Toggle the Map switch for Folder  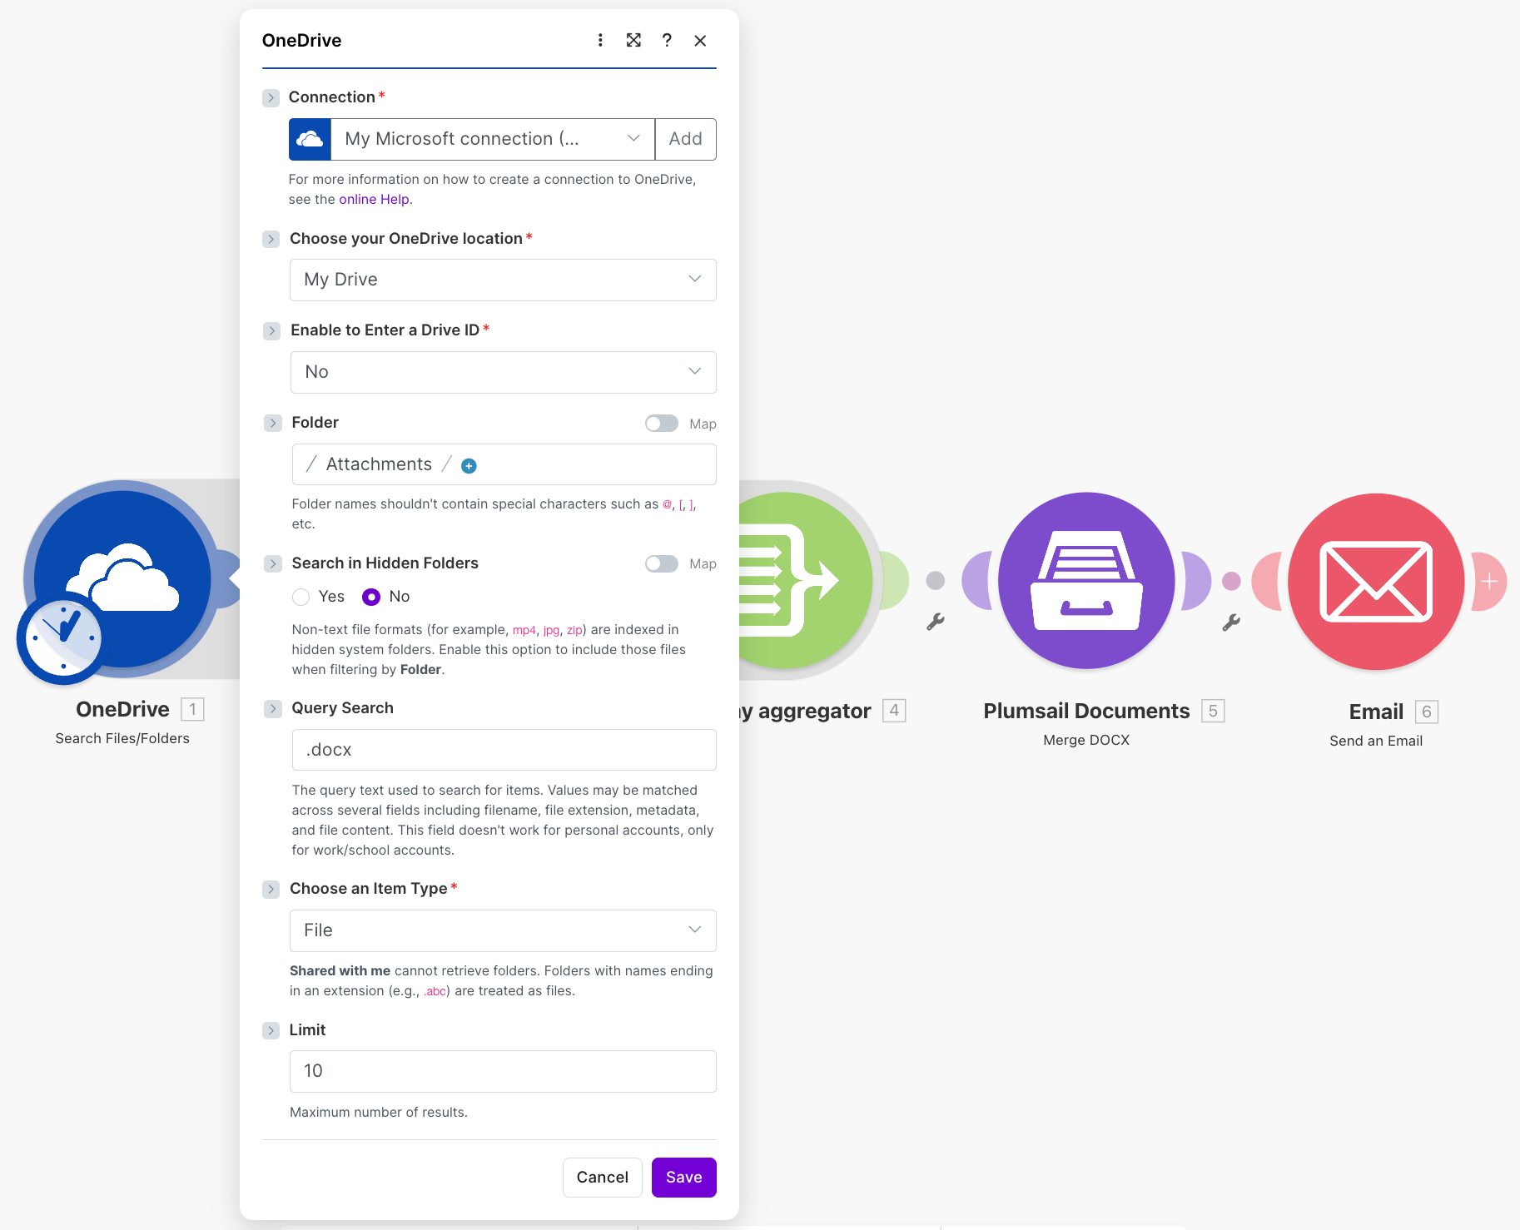coord(662,424)
